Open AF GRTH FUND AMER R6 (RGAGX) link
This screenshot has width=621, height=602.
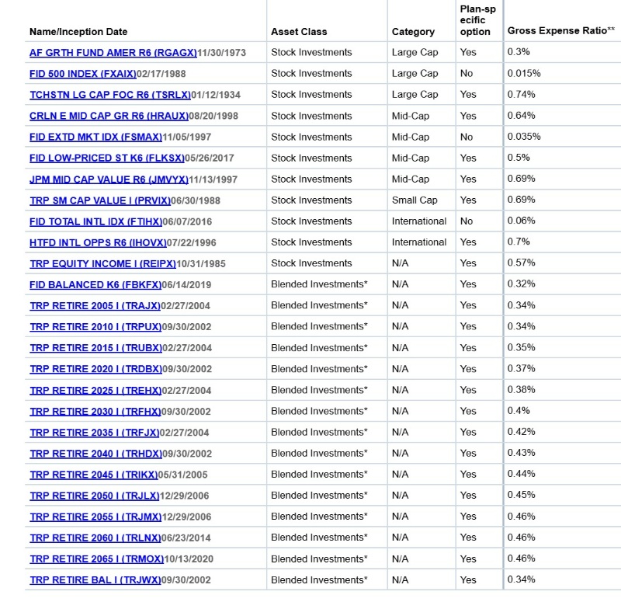(113, 53)
